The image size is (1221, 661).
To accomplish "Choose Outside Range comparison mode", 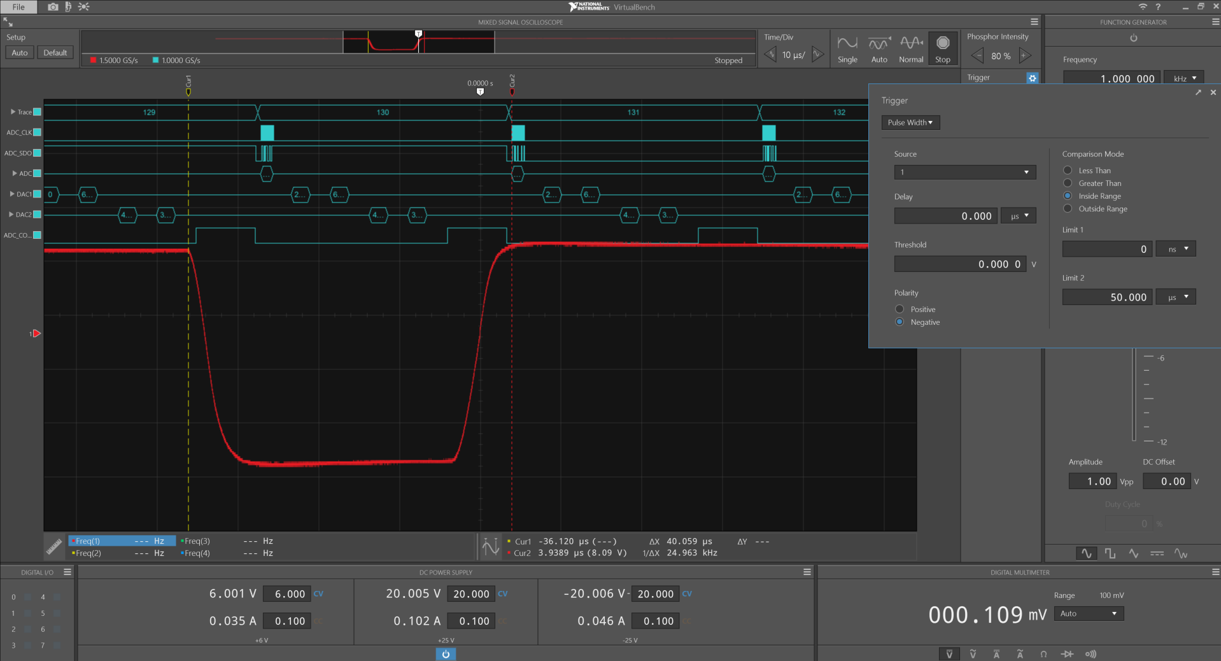I will (1068, 209).
